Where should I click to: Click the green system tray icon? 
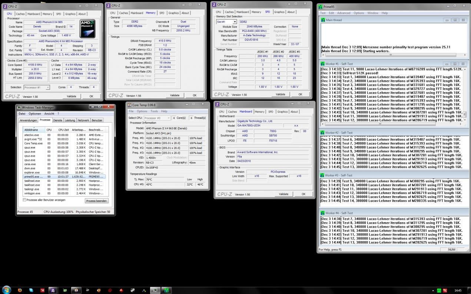tap(439, 291)
